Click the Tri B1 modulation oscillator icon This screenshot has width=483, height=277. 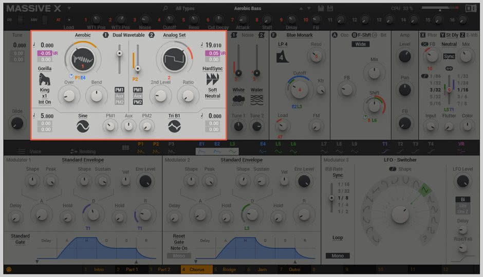click(174, 126)
